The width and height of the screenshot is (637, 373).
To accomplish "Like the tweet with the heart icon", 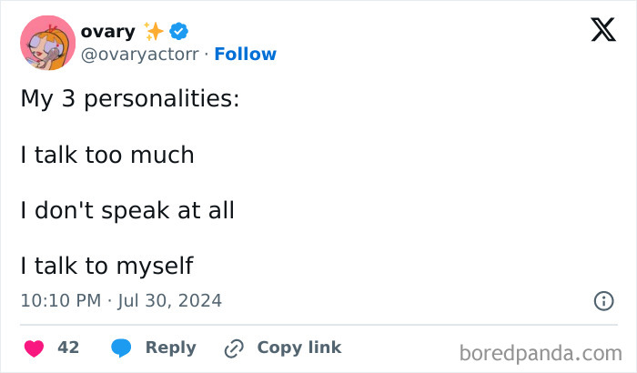I will click(x=34, y=348).
